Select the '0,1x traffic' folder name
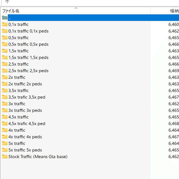This screenshot has height=179, width=179. (18, 24)
